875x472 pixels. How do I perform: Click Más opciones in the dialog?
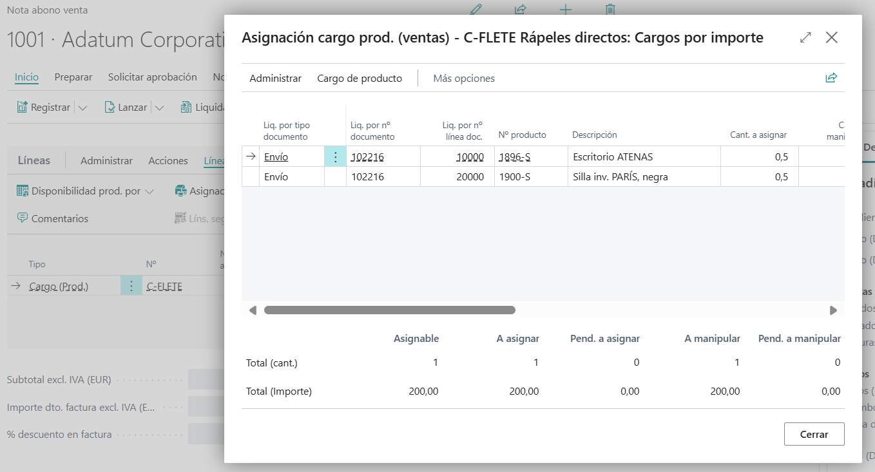click(x=464, y=79)
